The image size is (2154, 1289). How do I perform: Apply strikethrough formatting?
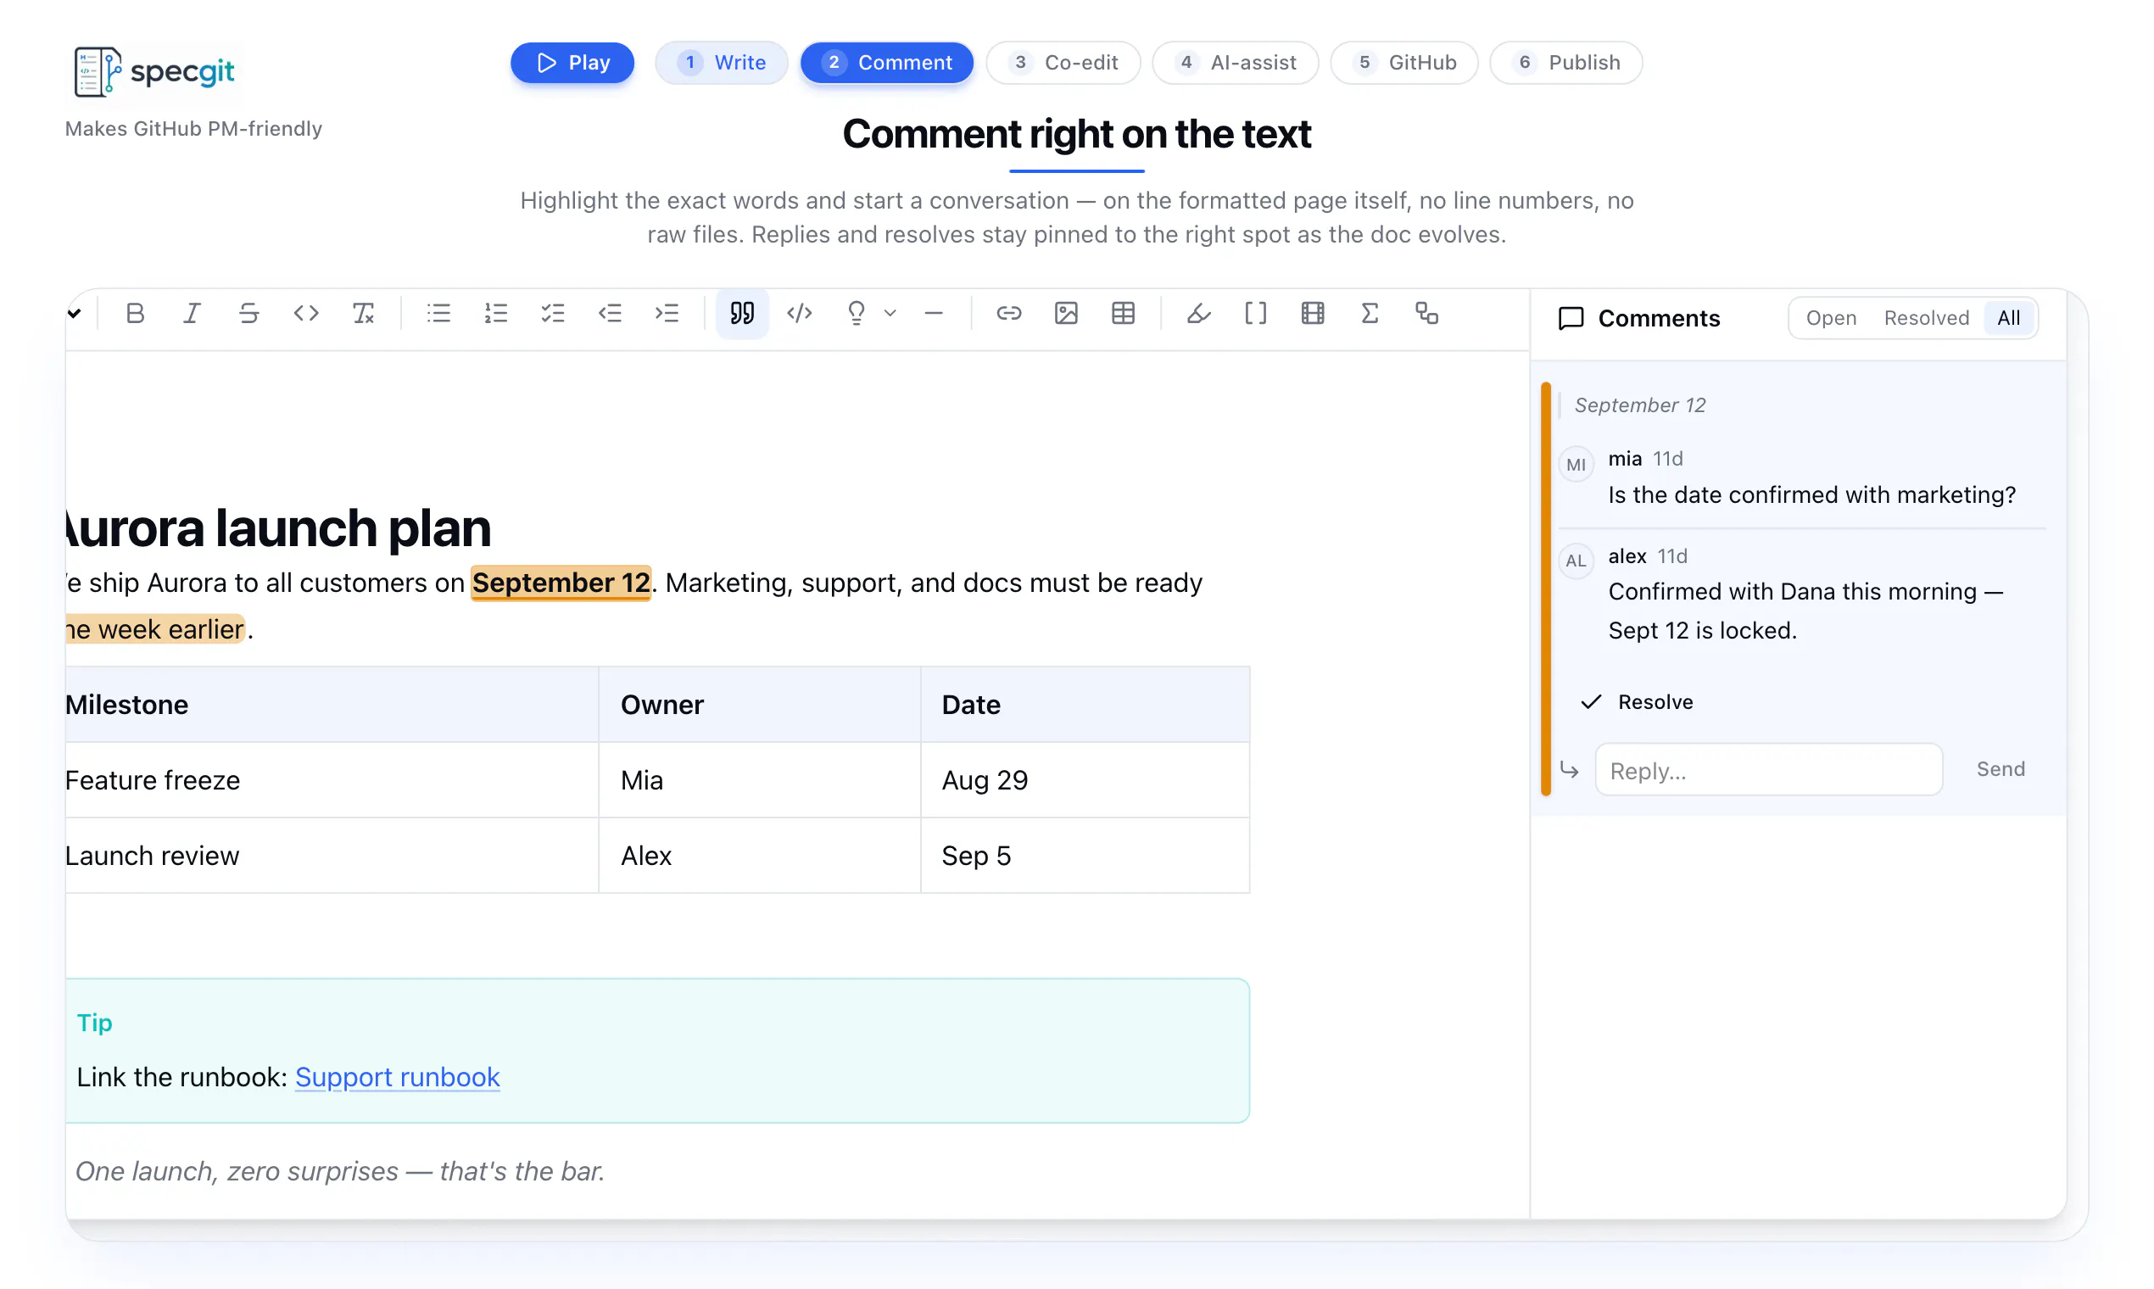249,314
